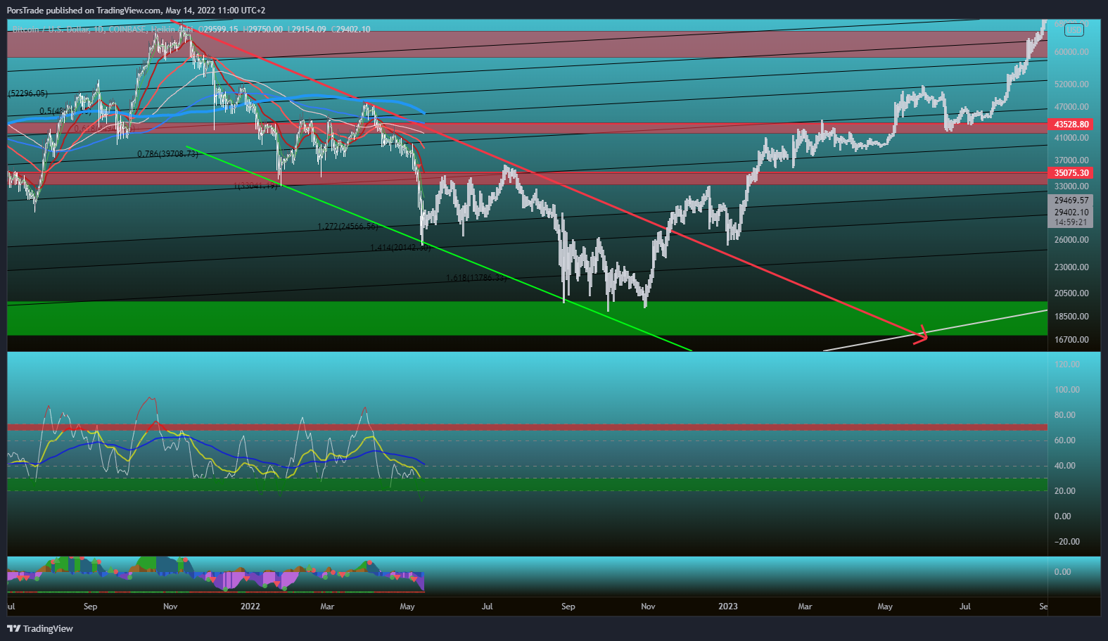Click the 18500.00 price axis tick
This screenshot has width=1108, height=641.
(1071, 317)
